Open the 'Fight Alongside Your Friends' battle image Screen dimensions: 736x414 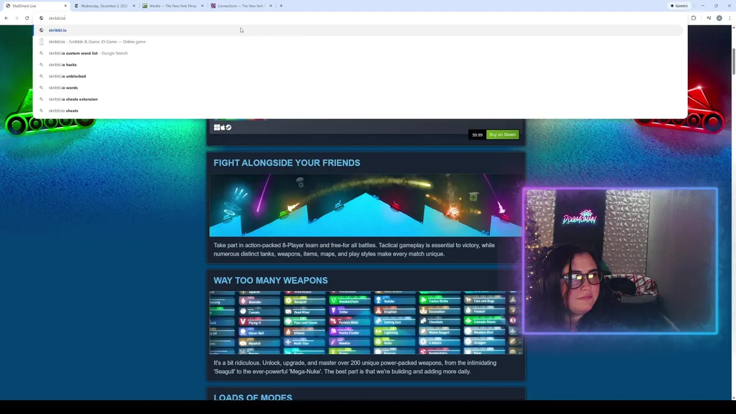[x=366, y=205]
